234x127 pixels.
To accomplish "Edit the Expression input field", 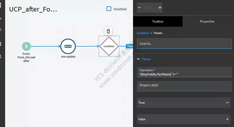I will click(184, 72).
